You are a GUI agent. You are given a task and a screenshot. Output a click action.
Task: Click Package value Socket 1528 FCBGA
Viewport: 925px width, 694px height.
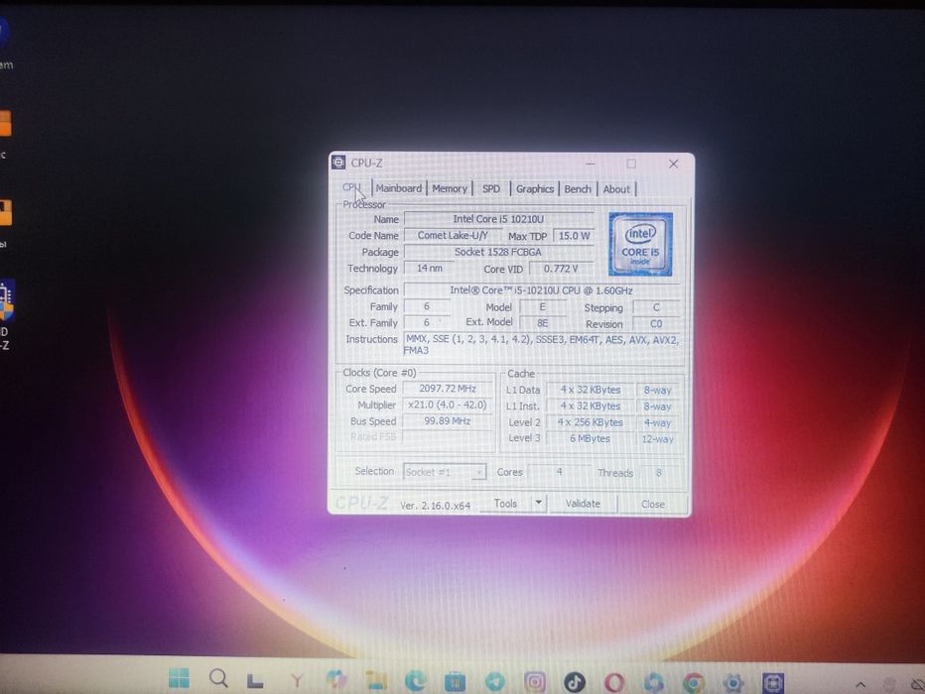pyautogui.click(x=498, y=252)
